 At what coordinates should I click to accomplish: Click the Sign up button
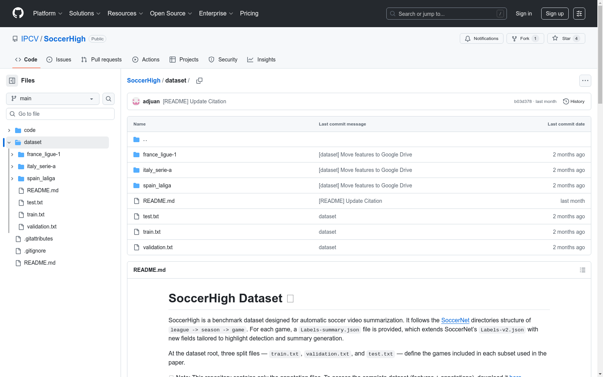click(555, 14)
